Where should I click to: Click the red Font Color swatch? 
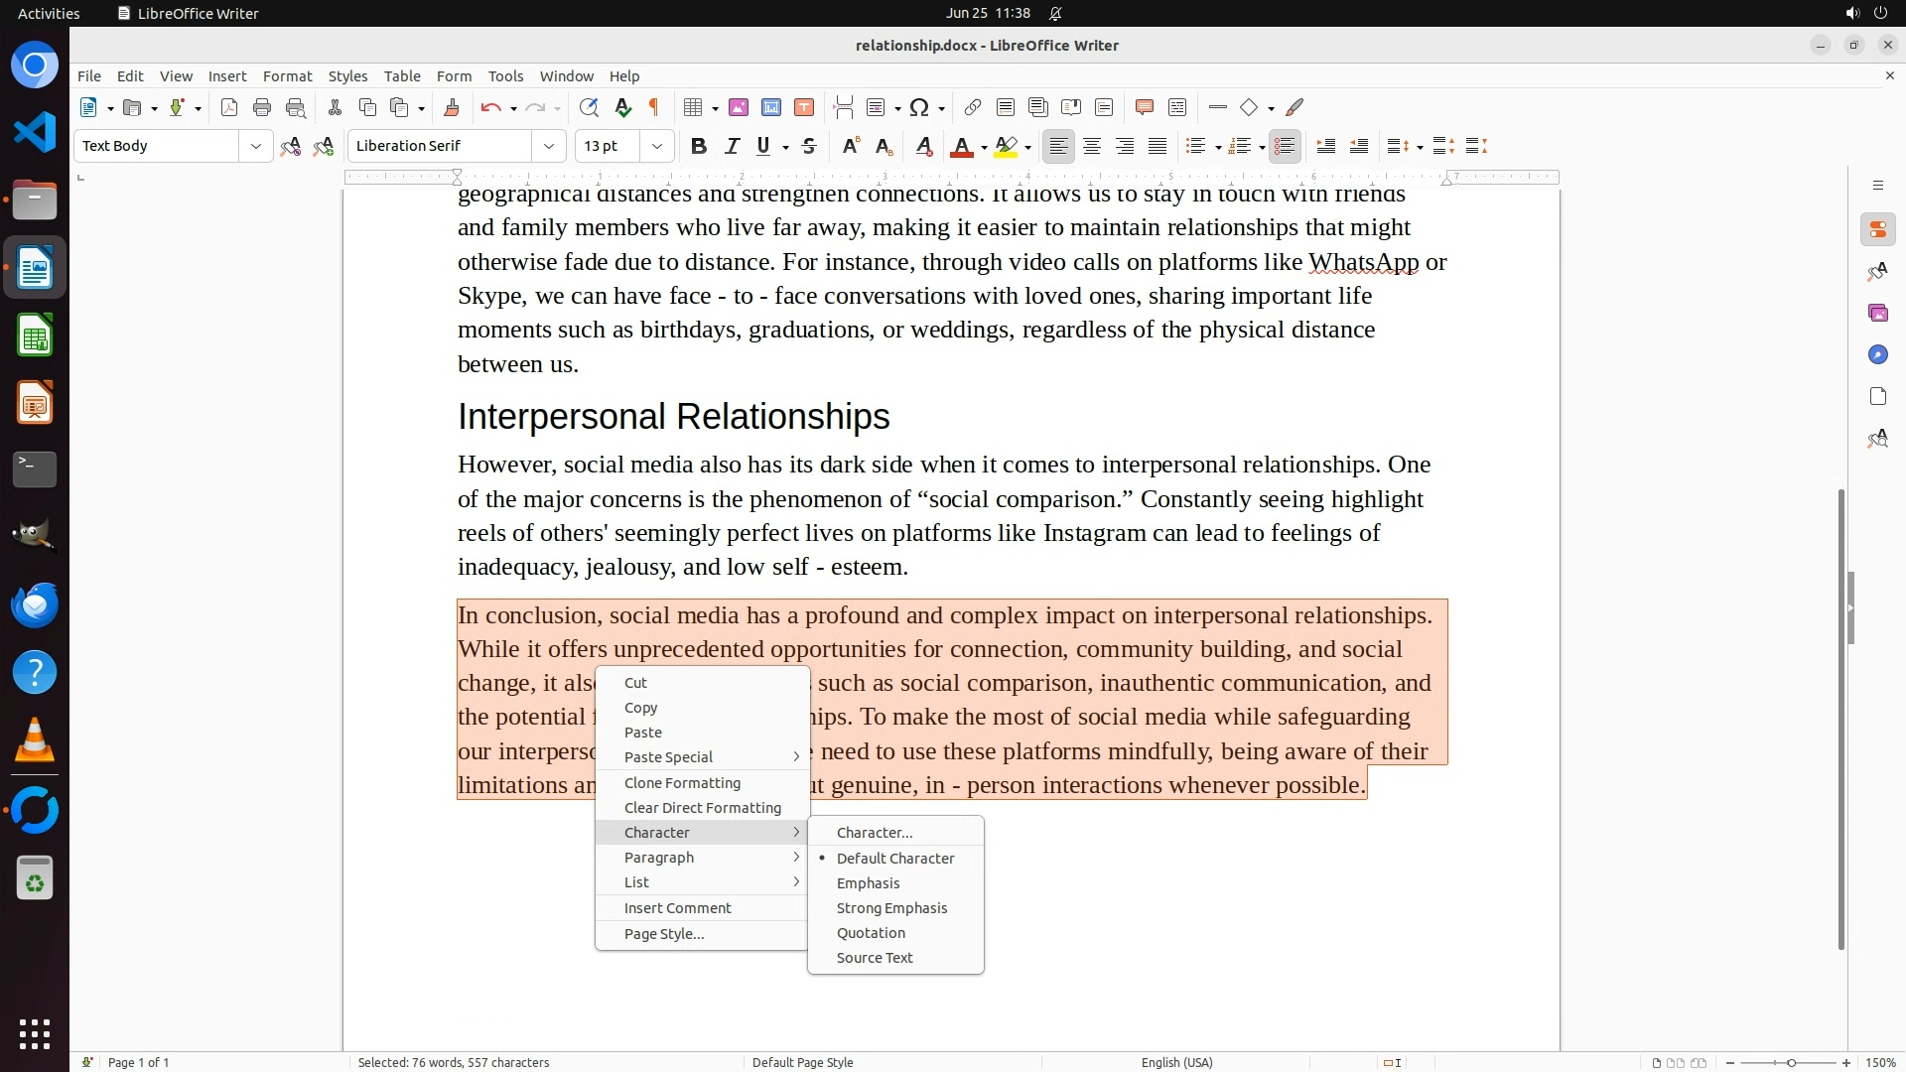[x=961, y=147]
